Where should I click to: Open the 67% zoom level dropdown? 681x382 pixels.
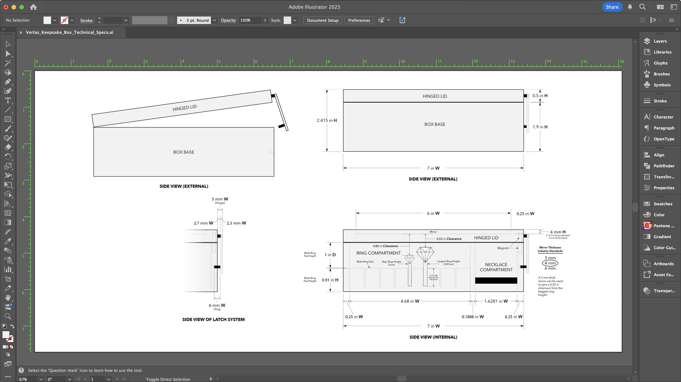coord(41,379)
